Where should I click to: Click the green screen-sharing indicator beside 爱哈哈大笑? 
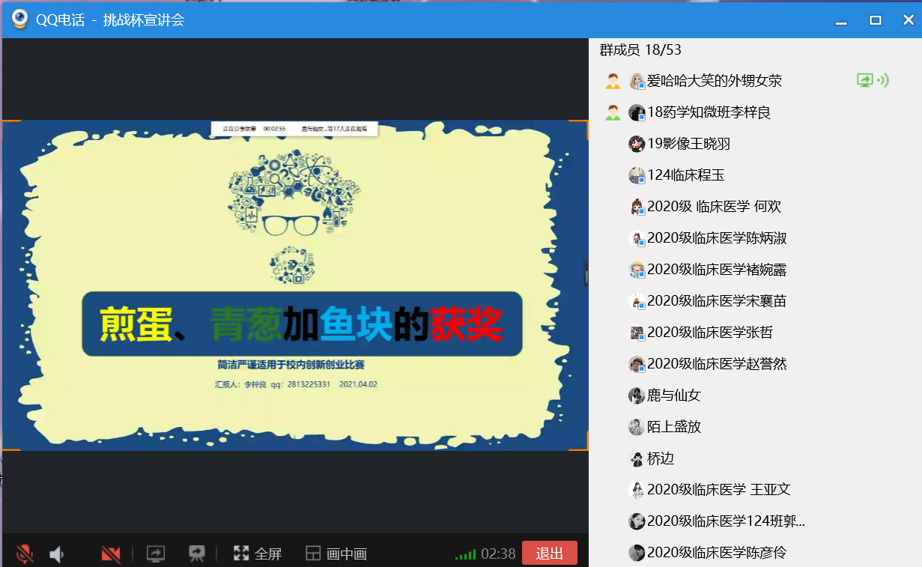coord(873,80)
